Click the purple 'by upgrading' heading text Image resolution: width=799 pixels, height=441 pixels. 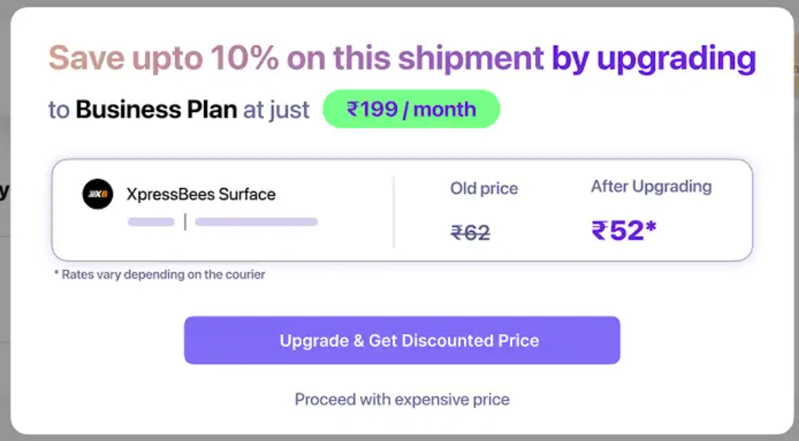tap(653, 58)
